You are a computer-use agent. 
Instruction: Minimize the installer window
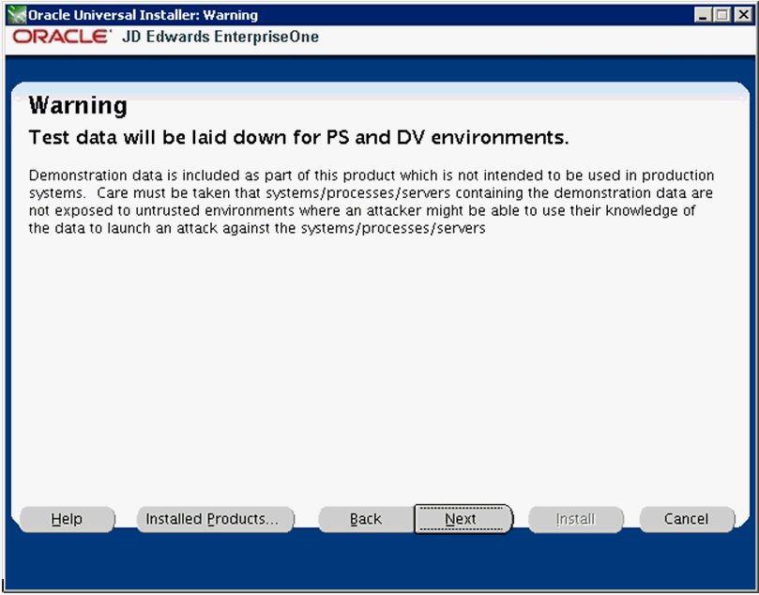coord(703,15)
